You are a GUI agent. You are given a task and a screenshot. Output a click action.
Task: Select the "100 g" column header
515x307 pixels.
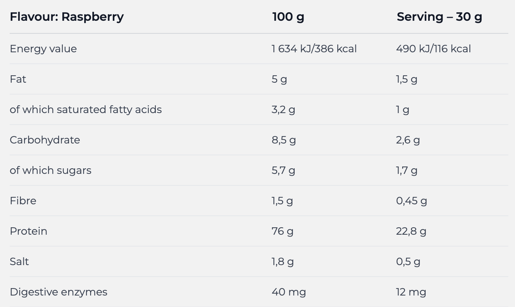tap(288, 17)
